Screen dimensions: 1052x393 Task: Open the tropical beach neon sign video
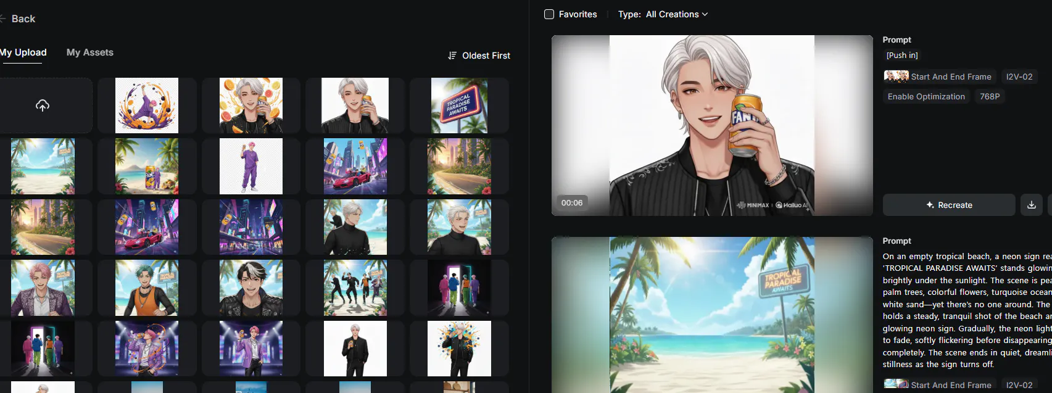[712, 315]
